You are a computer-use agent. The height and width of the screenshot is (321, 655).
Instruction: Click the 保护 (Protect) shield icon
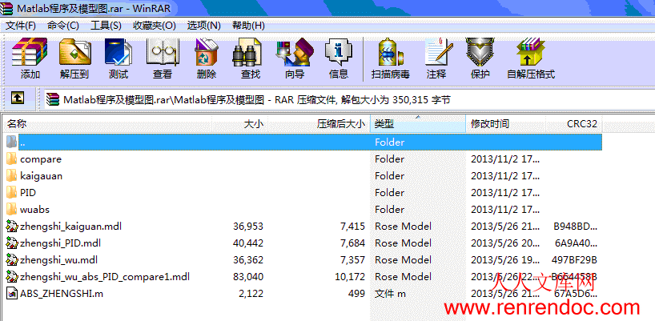click(480, 52)
